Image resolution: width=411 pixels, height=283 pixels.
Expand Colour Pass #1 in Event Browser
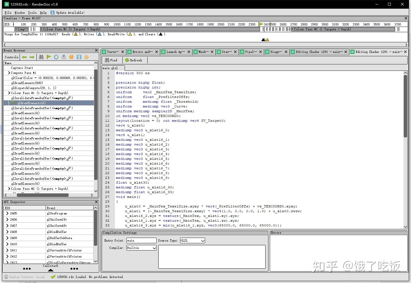[9, 93]
